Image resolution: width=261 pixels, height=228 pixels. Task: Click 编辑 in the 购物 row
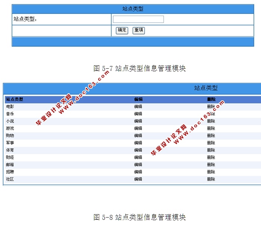coord(138,135)
